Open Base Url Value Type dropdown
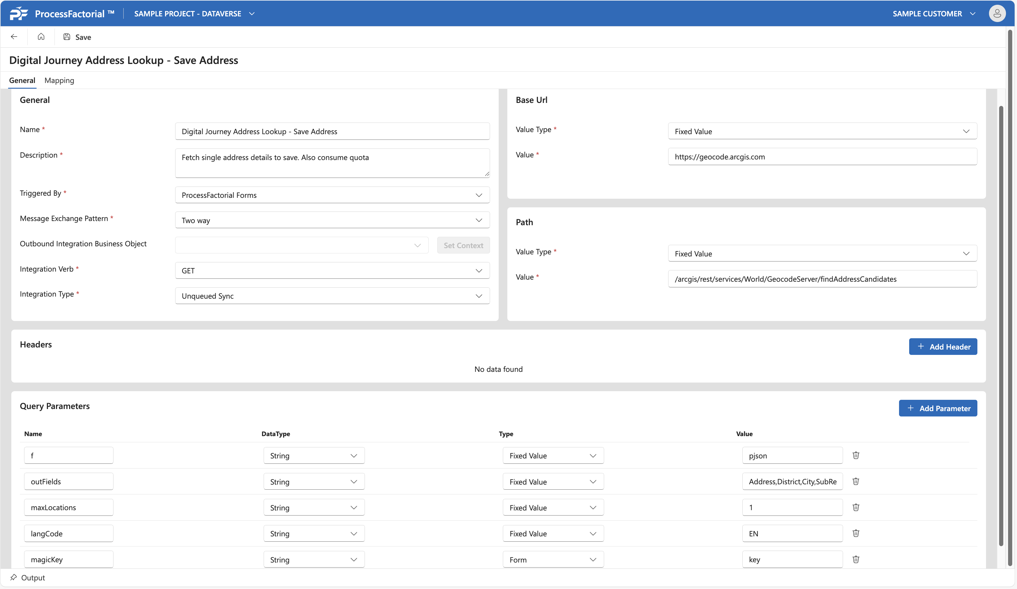 822,131
